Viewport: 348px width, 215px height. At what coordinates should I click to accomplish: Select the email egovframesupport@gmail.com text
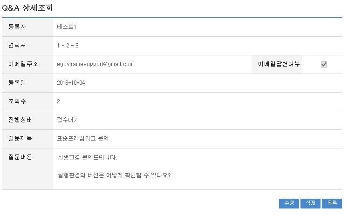coord(95,64)
